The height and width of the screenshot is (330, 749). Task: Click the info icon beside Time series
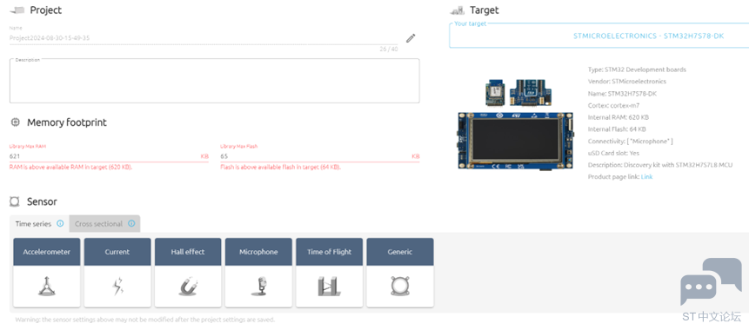[x=60, y=223]
